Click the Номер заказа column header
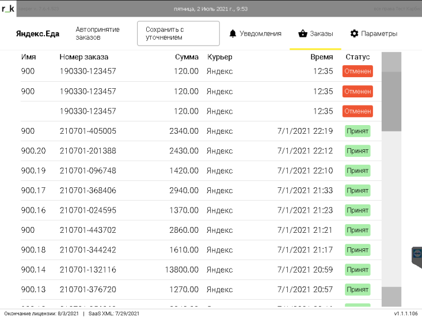422x317 pixels. click(83, 57)
